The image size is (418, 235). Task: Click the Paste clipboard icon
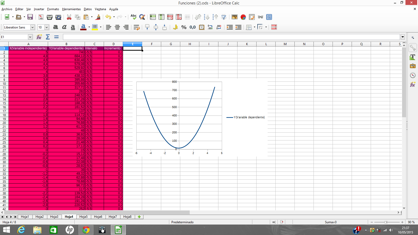[x=86, y=17]
